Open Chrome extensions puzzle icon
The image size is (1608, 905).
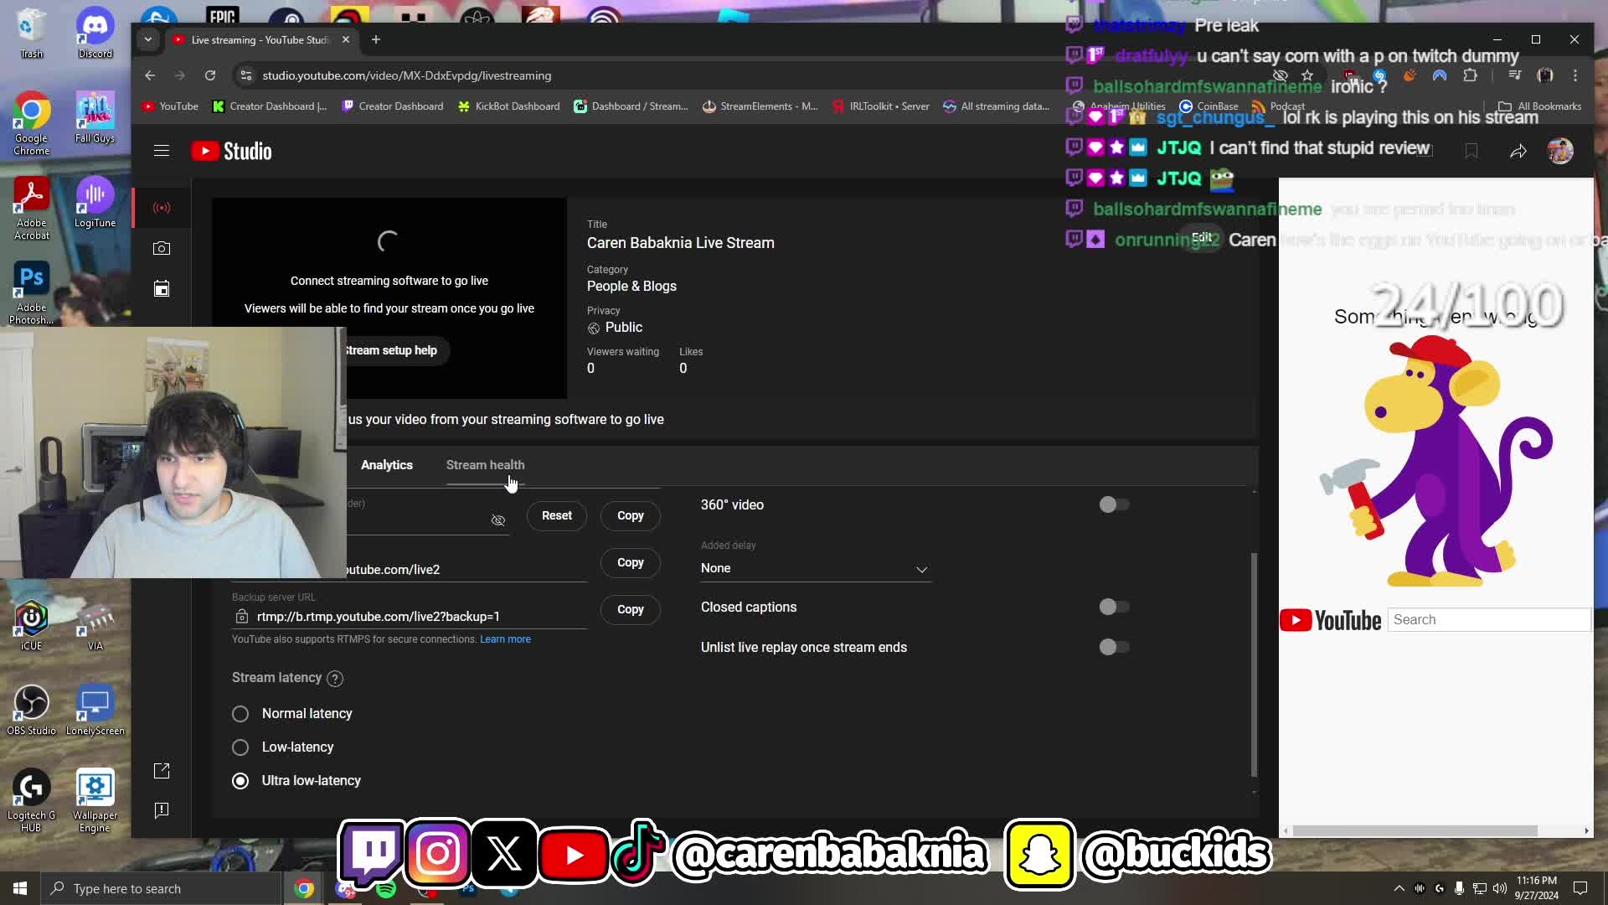(1470, 75)
